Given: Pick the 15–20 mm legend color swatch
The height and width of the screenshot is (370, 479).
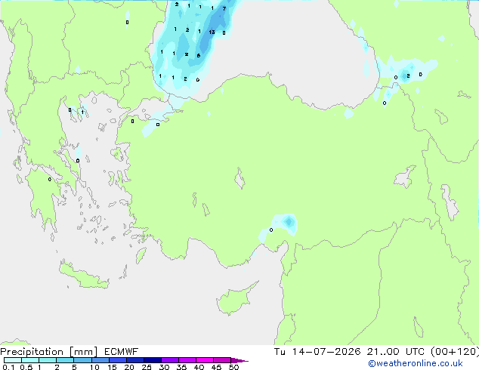Looking at the screenshot, I should coord(118,360).
